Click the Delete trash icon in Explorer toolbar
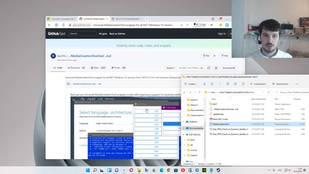This screenshot has width=309, height=174. click(x=243, y=84)
